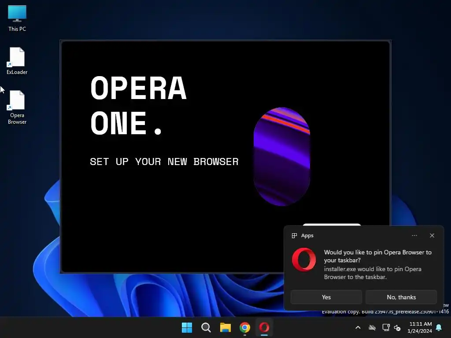
Task: Click the OneDrive cloud tray icon
Action: click(x=372, y=327)
